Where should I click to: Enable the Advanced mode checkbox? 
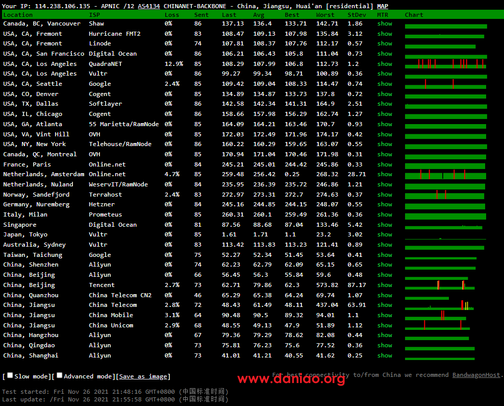pos(60,375)
